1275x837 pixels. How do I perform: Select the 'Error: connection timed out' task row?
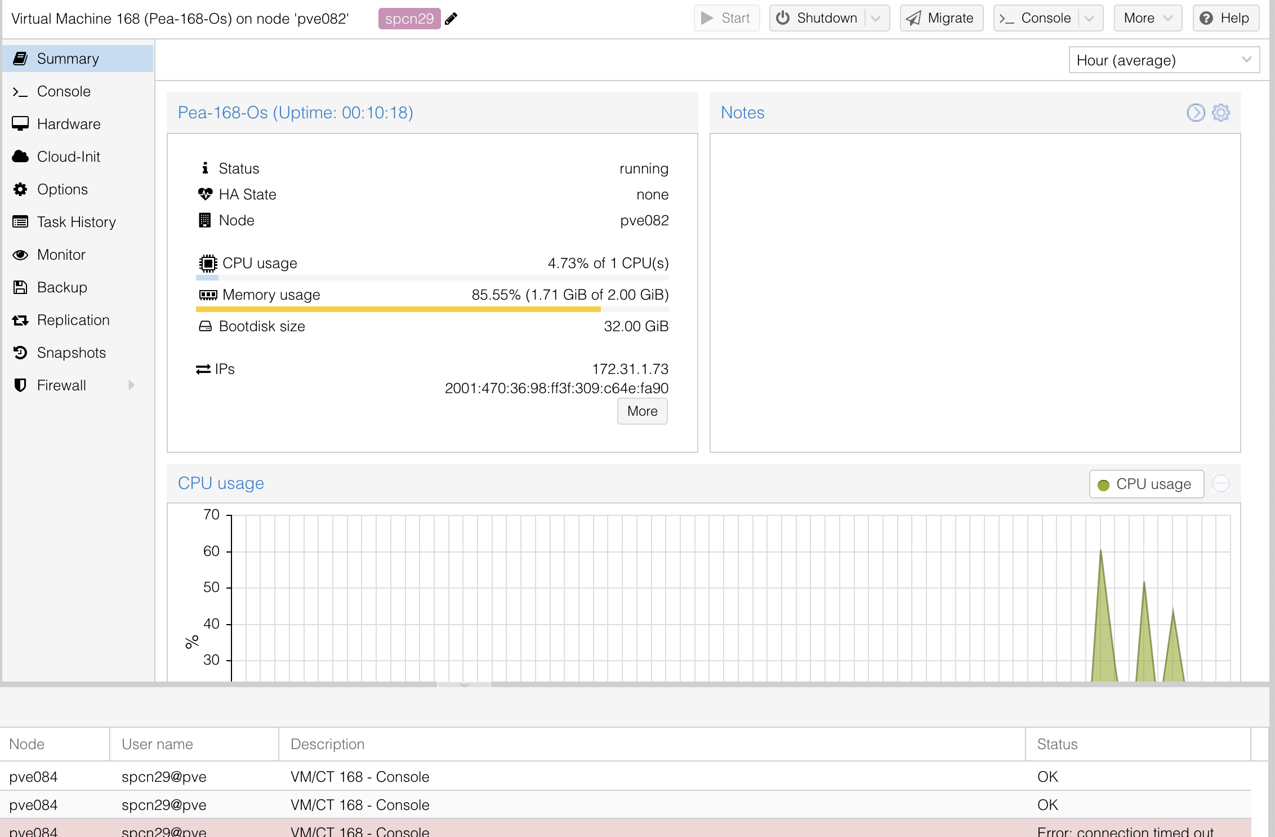pos(625,829)
